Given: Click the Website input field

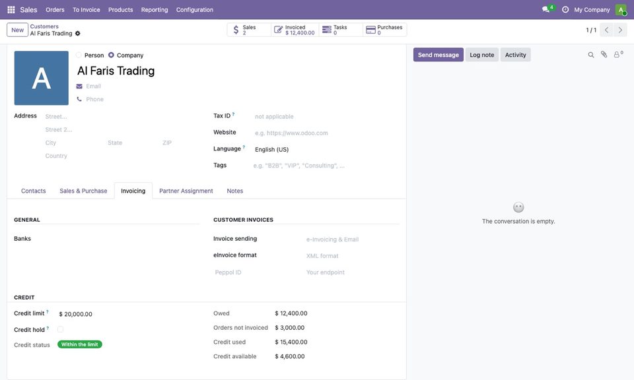Looking at the screenshot, I should pos(326,133).
